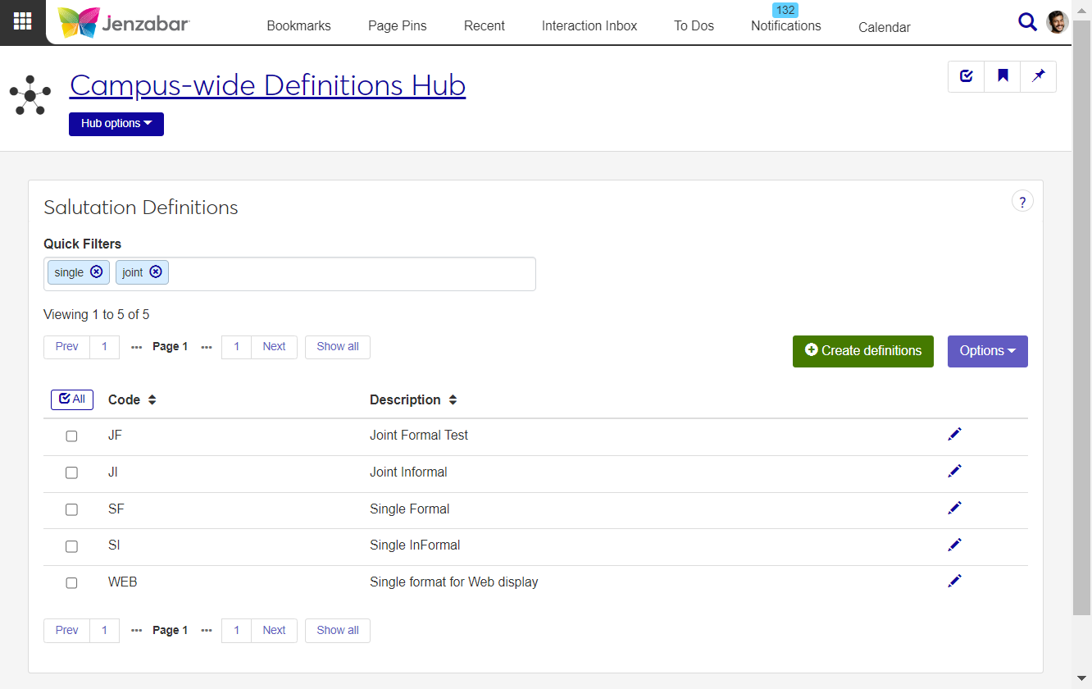The width and height of the screenshot is (1092, 689).
Task: Open the help question mark icon
Action: point(1022,202)
